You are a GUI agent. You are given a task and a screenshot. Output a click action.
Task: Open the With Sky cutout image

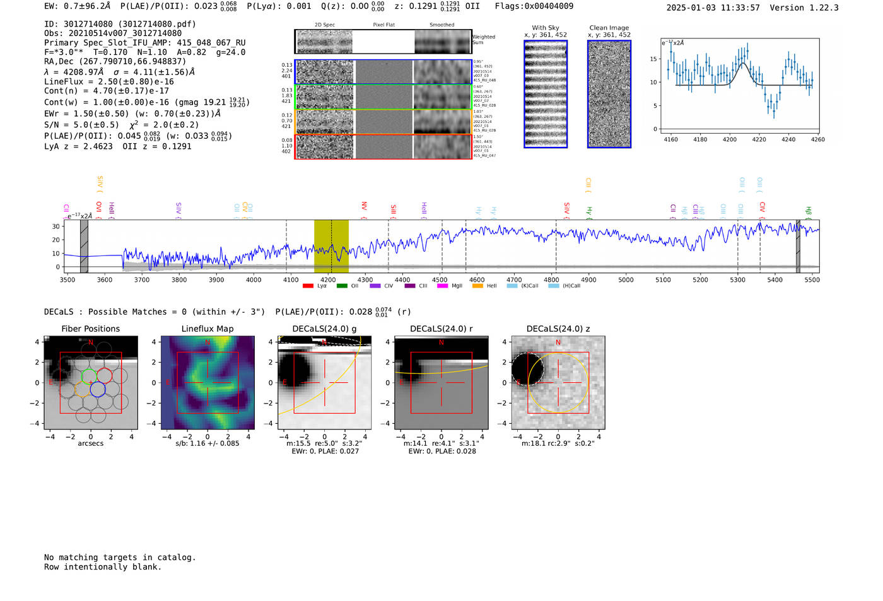[x=546, y=94]
